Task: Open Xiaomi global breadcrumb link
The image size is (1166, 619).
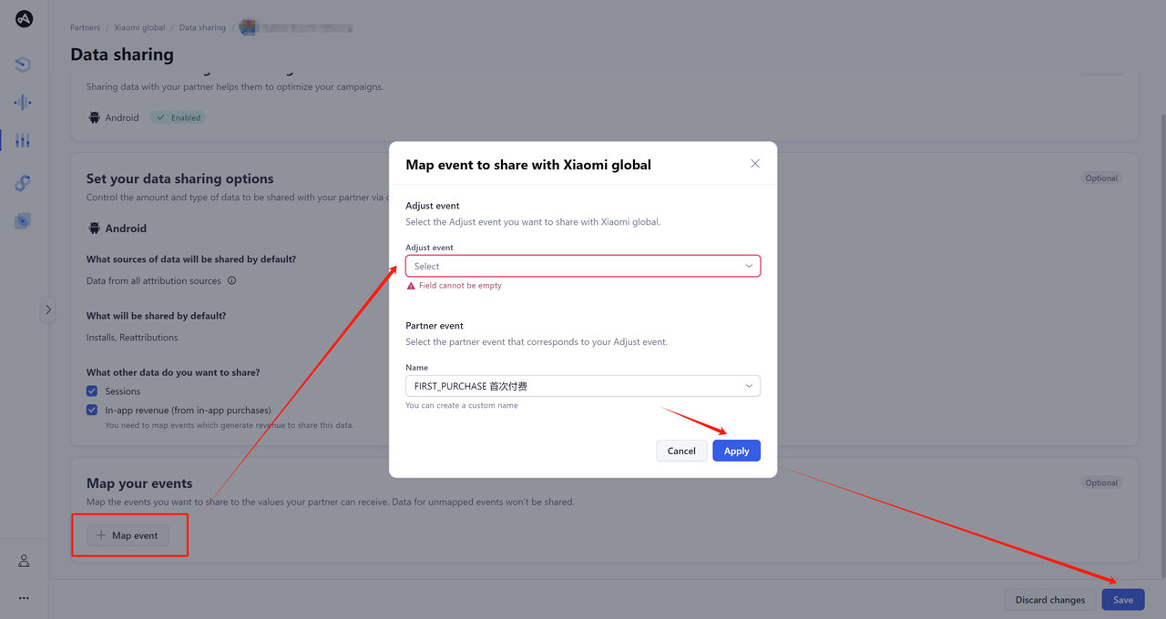Action: tap(139, 28)
